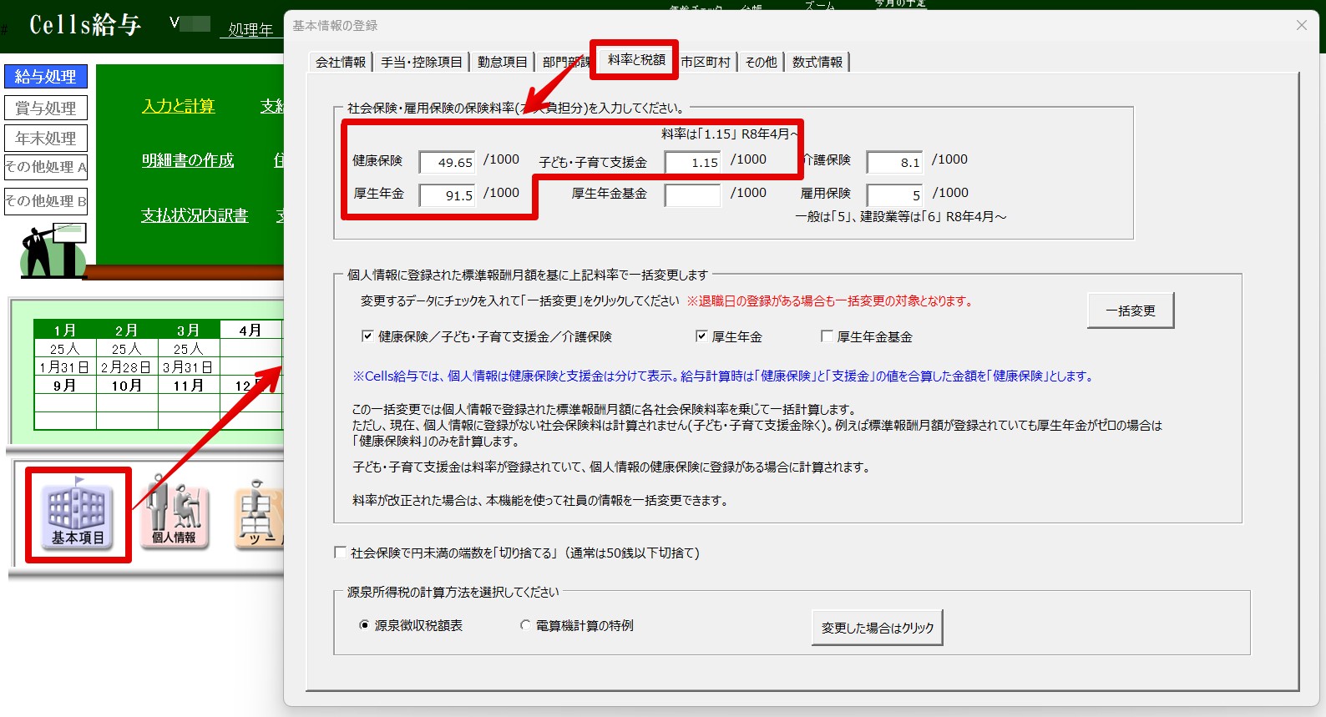Click the empty 厚生年金基金 rate field

coord(692,195)
